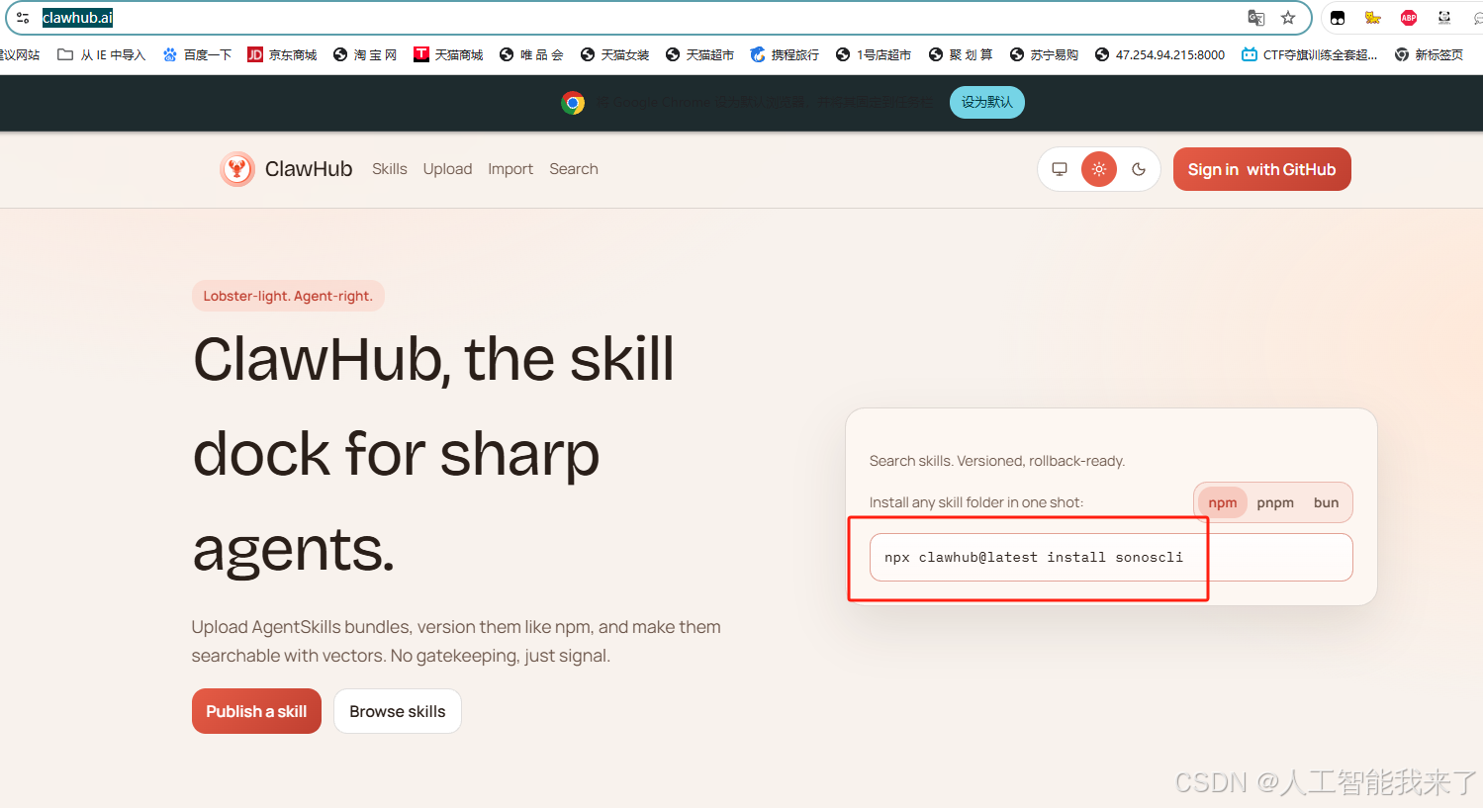Open the 京东商城 bookmark

[x=282, y=54]
